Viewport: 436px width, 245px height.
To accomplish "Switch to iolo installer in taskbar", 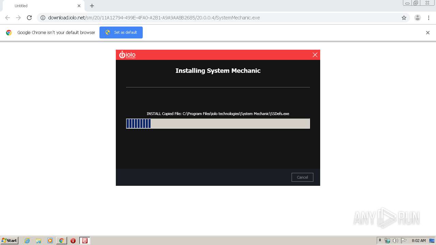I will coord(85,241).
